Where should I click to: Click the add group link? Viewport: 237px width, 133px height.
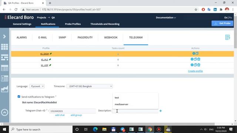[x=76, y=115]
